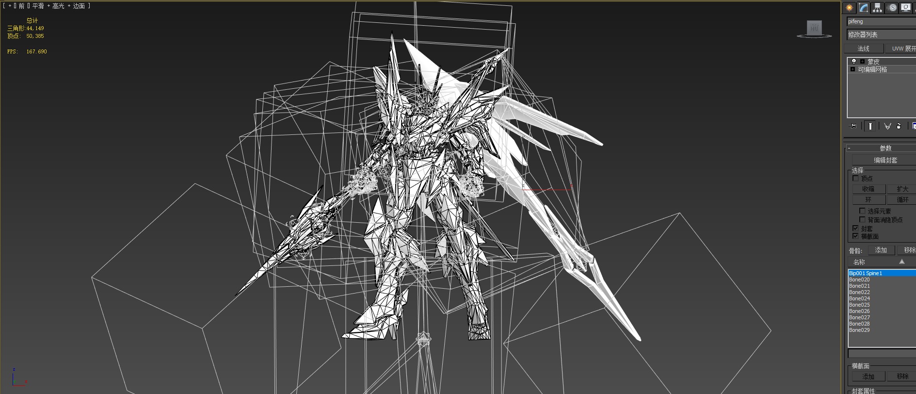Screen dimensions: 916x394
Task: Open the Create command panel tab
Action: tap(849, 8)
